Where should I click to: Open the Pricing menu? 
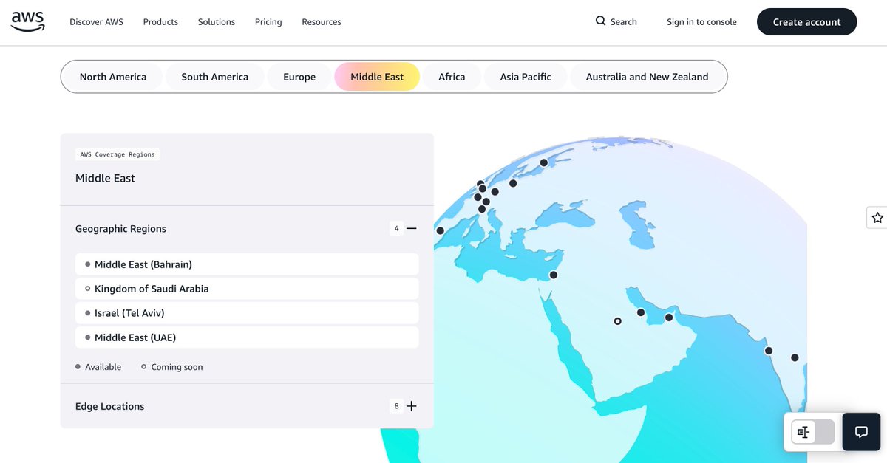tap(268, 22)
